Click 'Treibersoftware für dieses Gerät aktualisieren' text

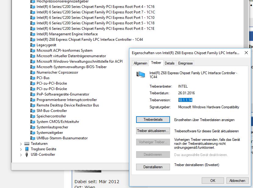point(206,131)
